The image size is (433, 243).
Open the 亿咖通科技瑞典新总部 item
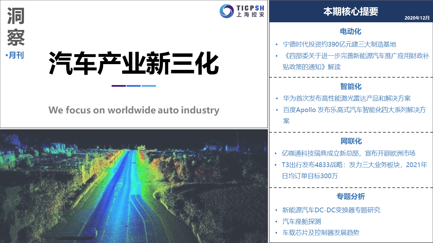(x=348, y=153)
